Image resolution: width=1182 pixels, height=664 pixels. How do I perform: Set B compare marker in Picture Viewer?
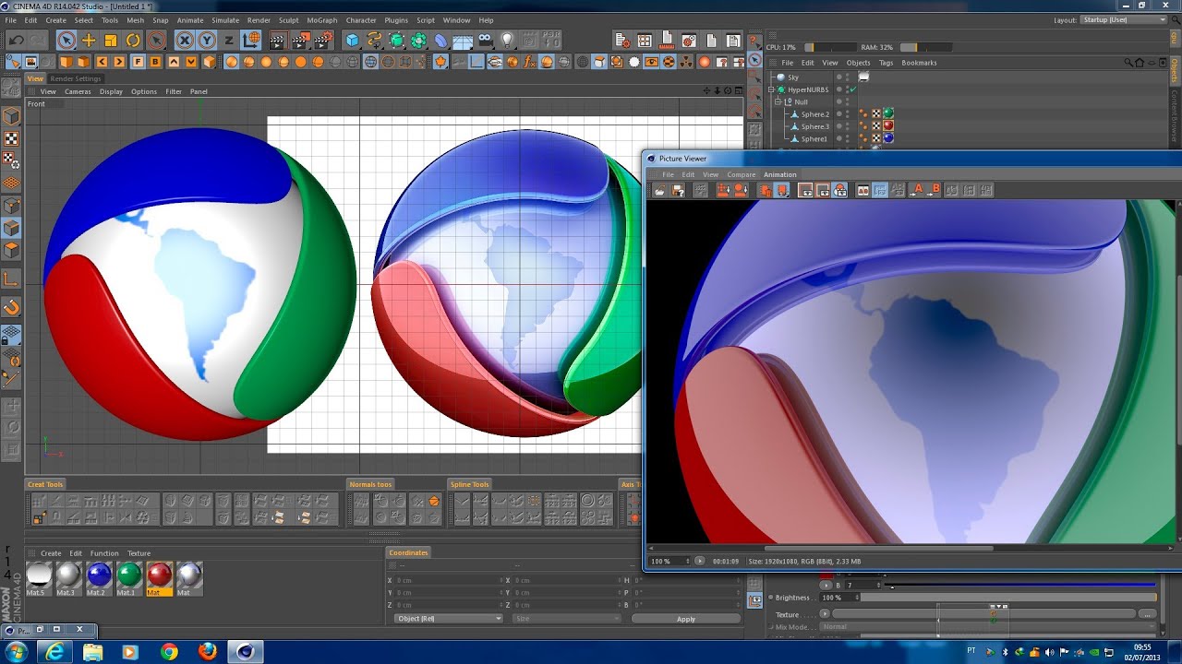935,190
